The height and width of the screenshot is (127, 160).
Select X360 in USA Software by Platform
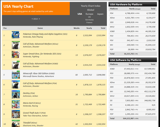click(x=112, y=69)
